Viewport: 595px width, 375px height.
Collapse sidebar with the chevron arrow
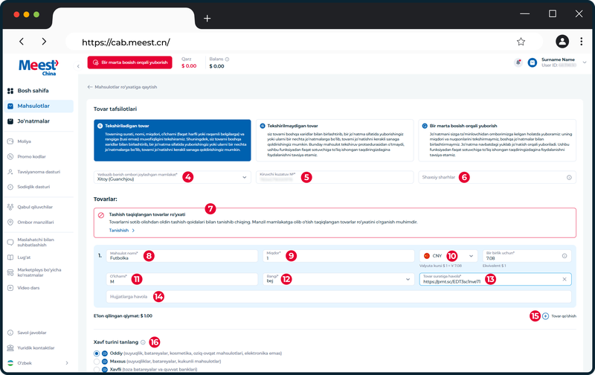(78, 66)
